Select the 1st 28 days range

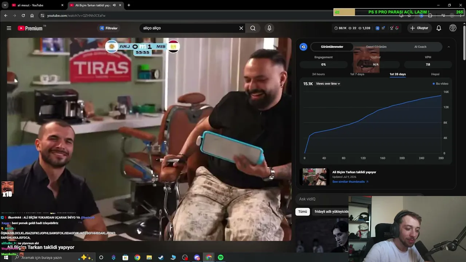398,74
